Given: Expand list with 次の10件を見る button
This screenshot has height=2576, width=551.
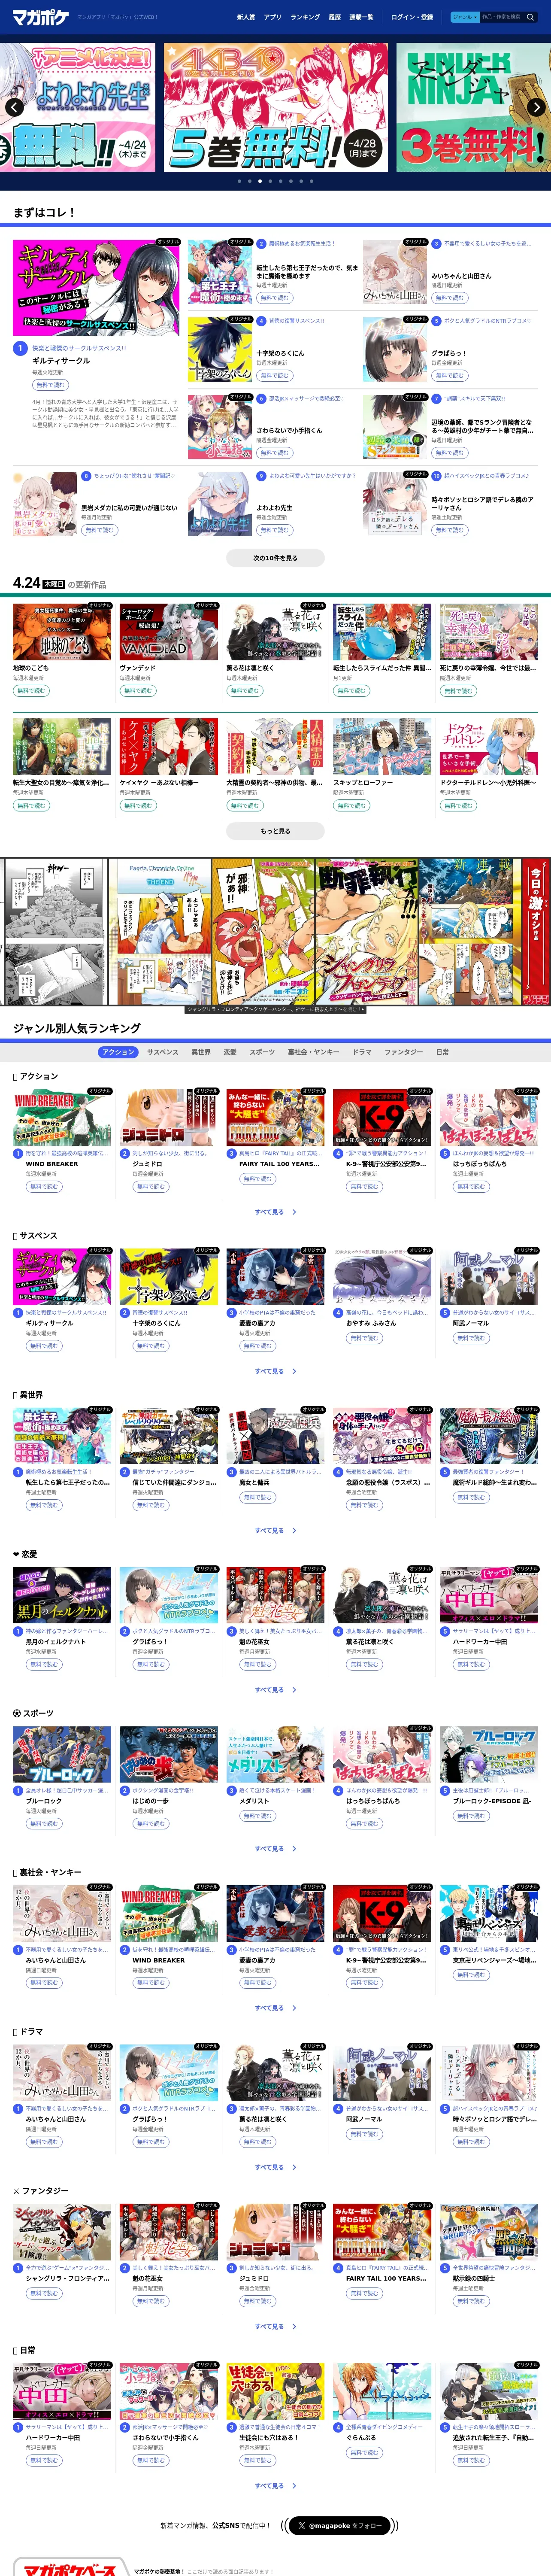Looking at the screenshot, I should pos(275,558).
